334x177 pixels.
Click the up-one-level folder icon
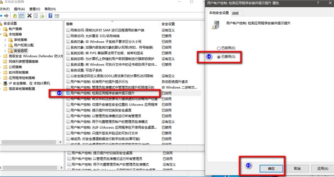point(15,16)
